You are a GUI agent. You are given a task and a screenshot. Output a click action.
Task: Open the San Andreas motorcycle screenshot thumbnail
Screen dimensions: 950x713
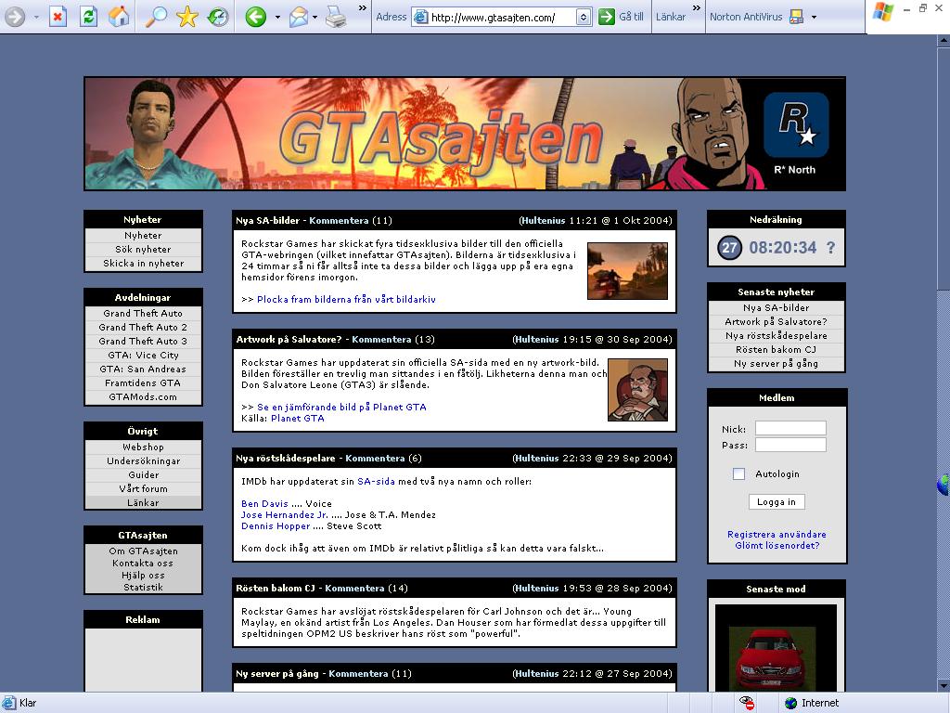click(627, 271)
